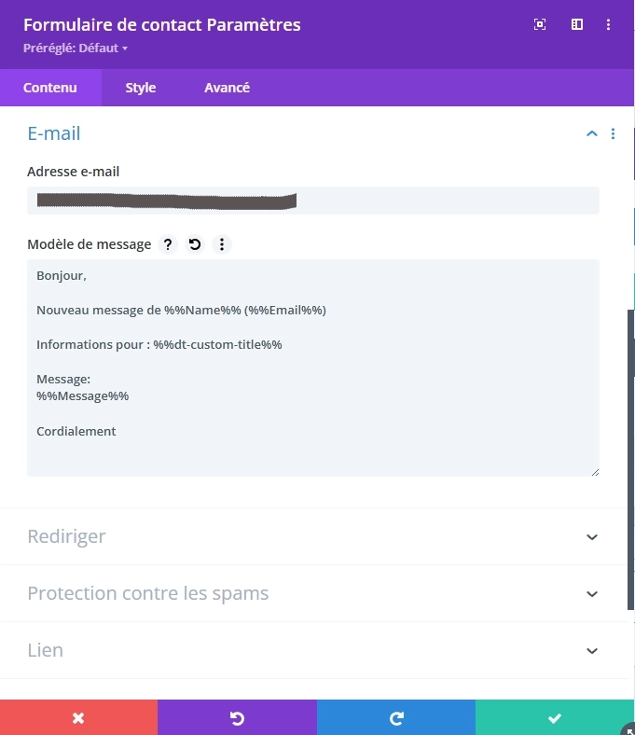Reset the Modèle de message field

tap(195, 244)
